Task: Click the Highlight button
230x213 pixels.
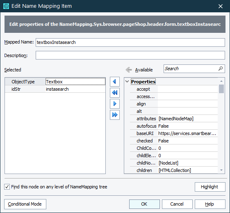Action: tap(210, 187)
